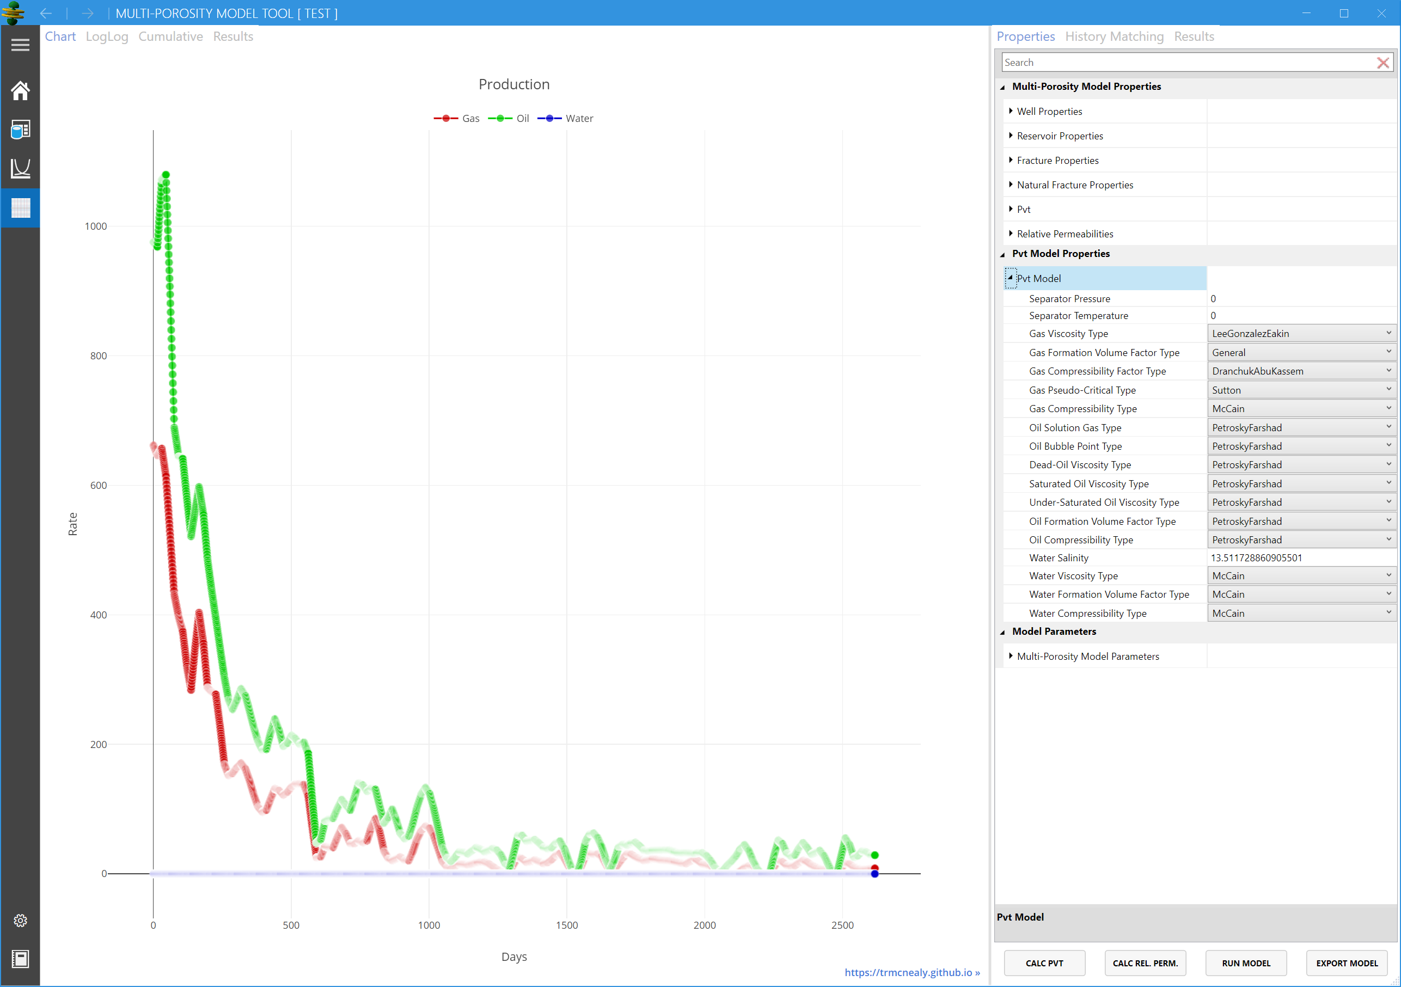Open the database sidebar icon
Image resolution: width=1401 pixels, height=987 pixels.
[20, 130]
